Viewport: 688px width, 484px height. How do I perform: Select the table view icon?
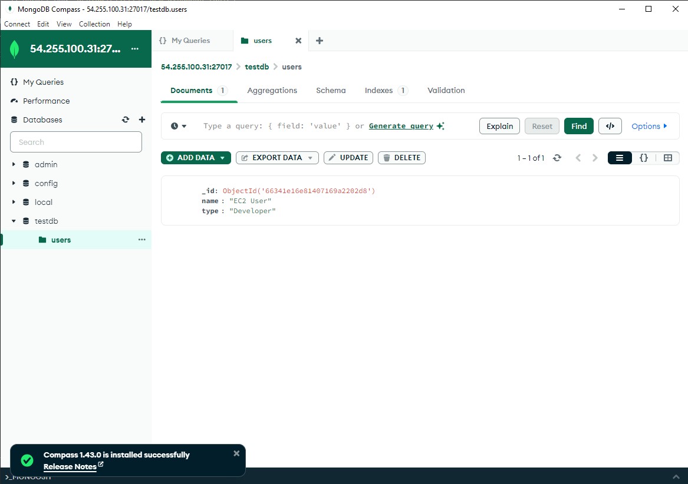pyautogui.click(x=669, y=158)
